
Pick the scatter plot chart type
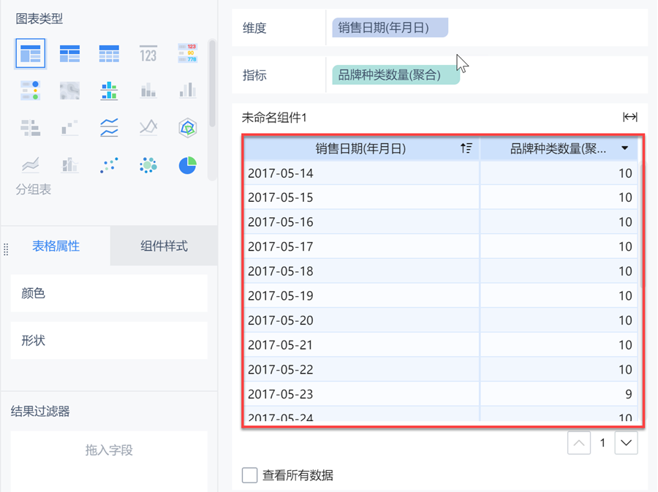(x=109, y=165)
